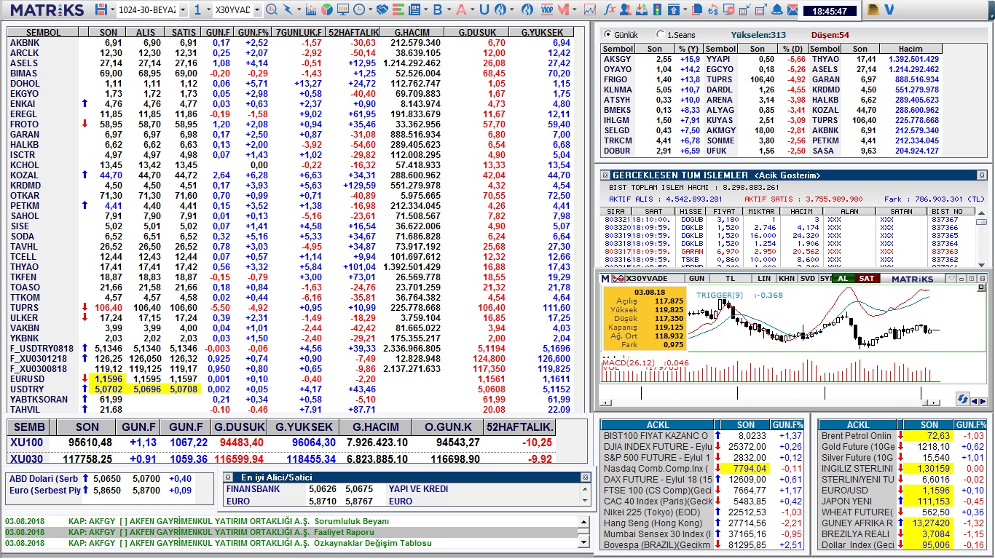Click the red save floppy disk icon
This screenshot has width=995, height=559.
click(101, 10)
